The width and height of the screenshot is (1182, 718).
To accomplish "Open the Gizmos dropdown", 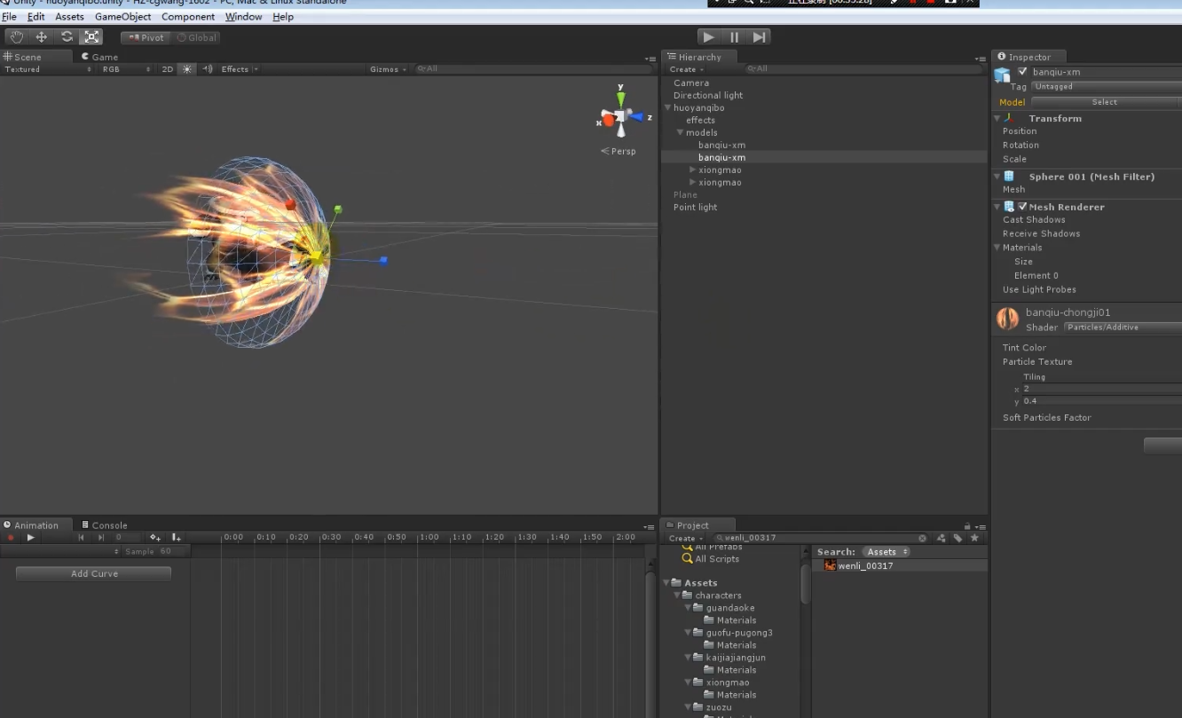I will (389, 69).
